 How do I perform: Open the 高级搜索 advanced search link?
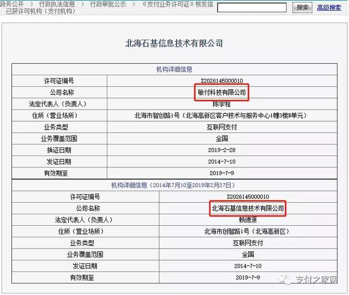tap(329, 8)
